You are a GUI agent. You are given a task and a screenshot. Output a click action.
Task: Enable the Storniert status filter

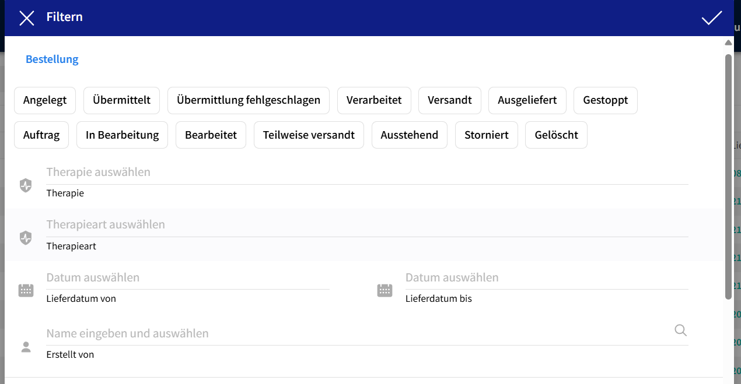click(486, 135)
